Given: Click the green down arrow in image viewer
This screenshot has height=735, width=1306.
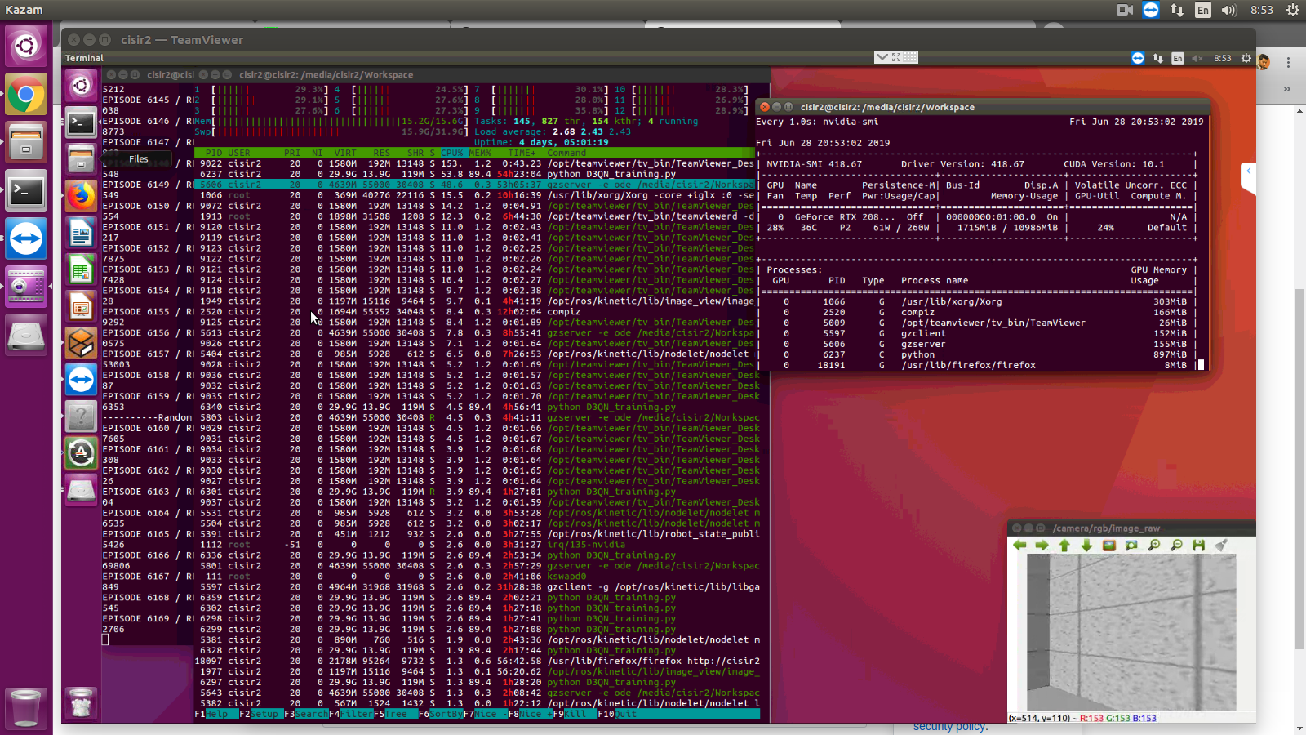Looking at the screenshot, I should [1086, 546].
